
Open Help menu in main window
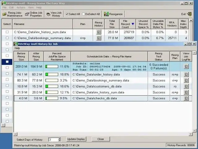(x=39, y=7)
